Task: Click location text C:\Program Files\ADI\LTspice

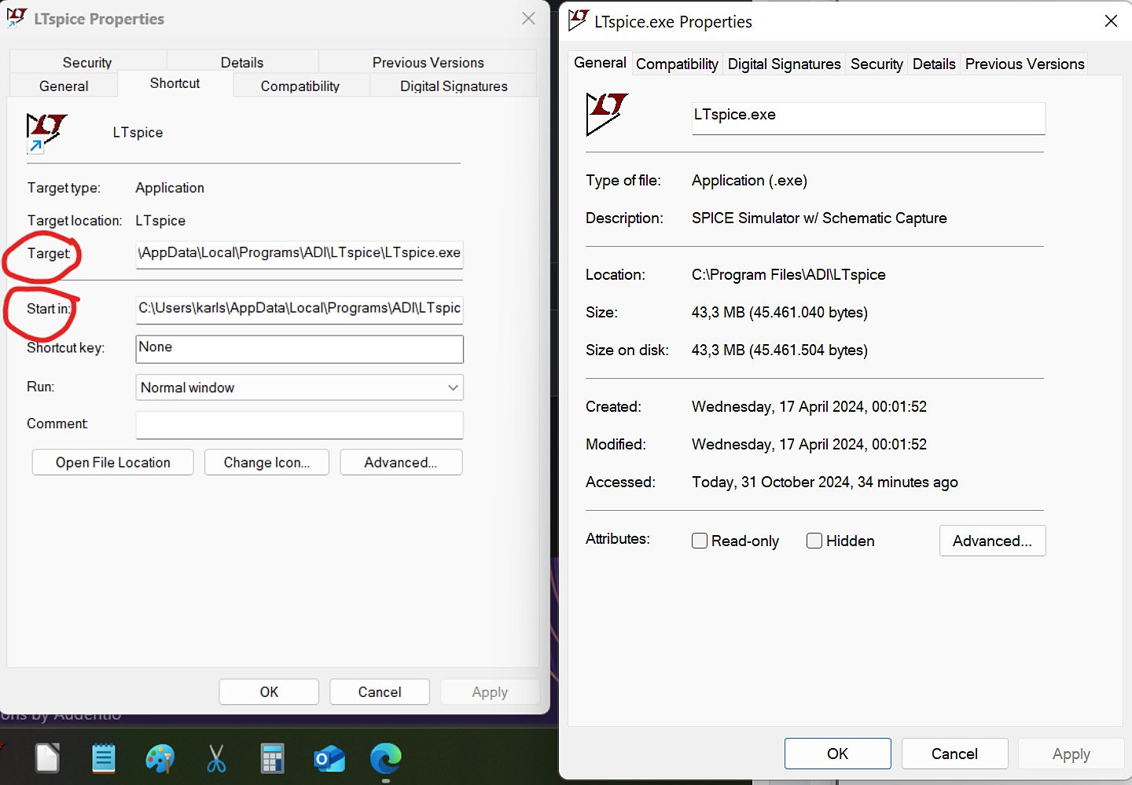Action: pos(788,275)
